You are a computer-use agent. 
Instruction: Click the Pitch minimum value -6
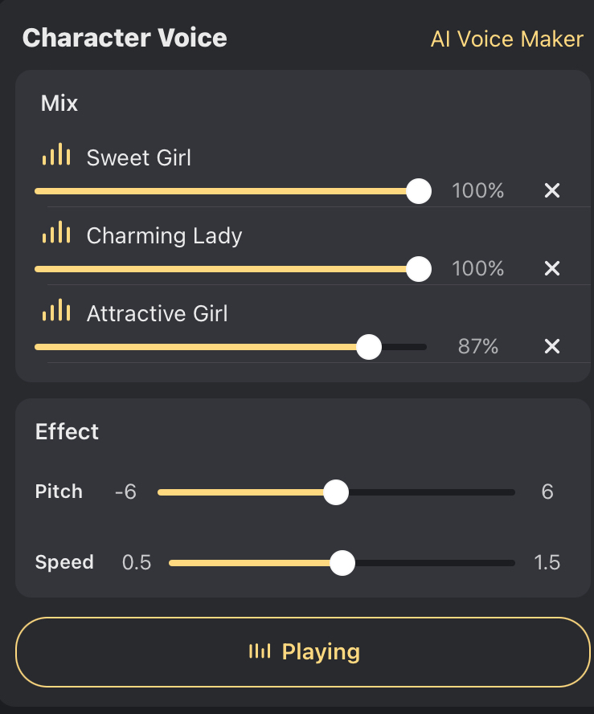[125, 492]
